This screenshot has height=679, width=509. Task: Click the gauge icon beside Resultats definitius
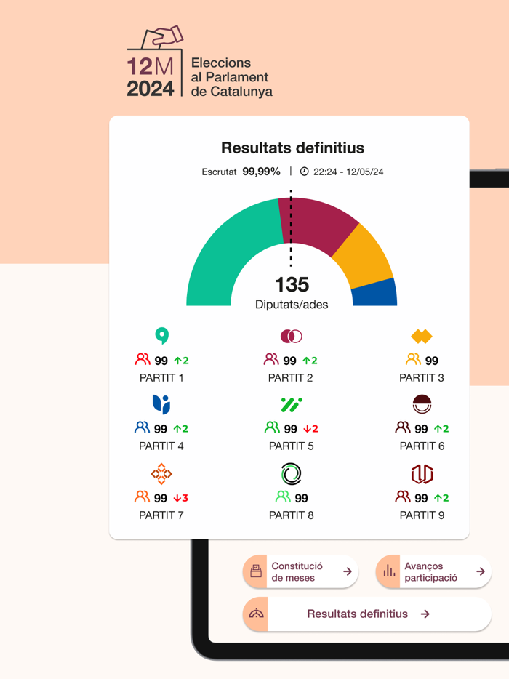pos(256,614)
